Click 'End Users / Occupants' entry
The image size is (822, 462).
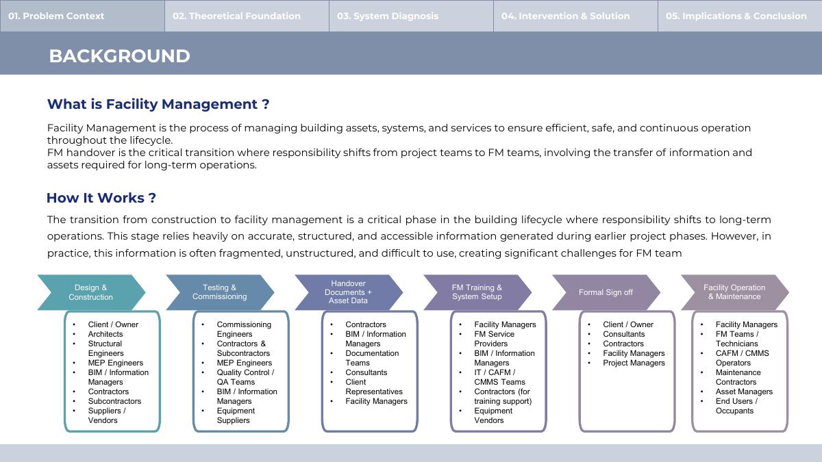(x=737, y=406)
